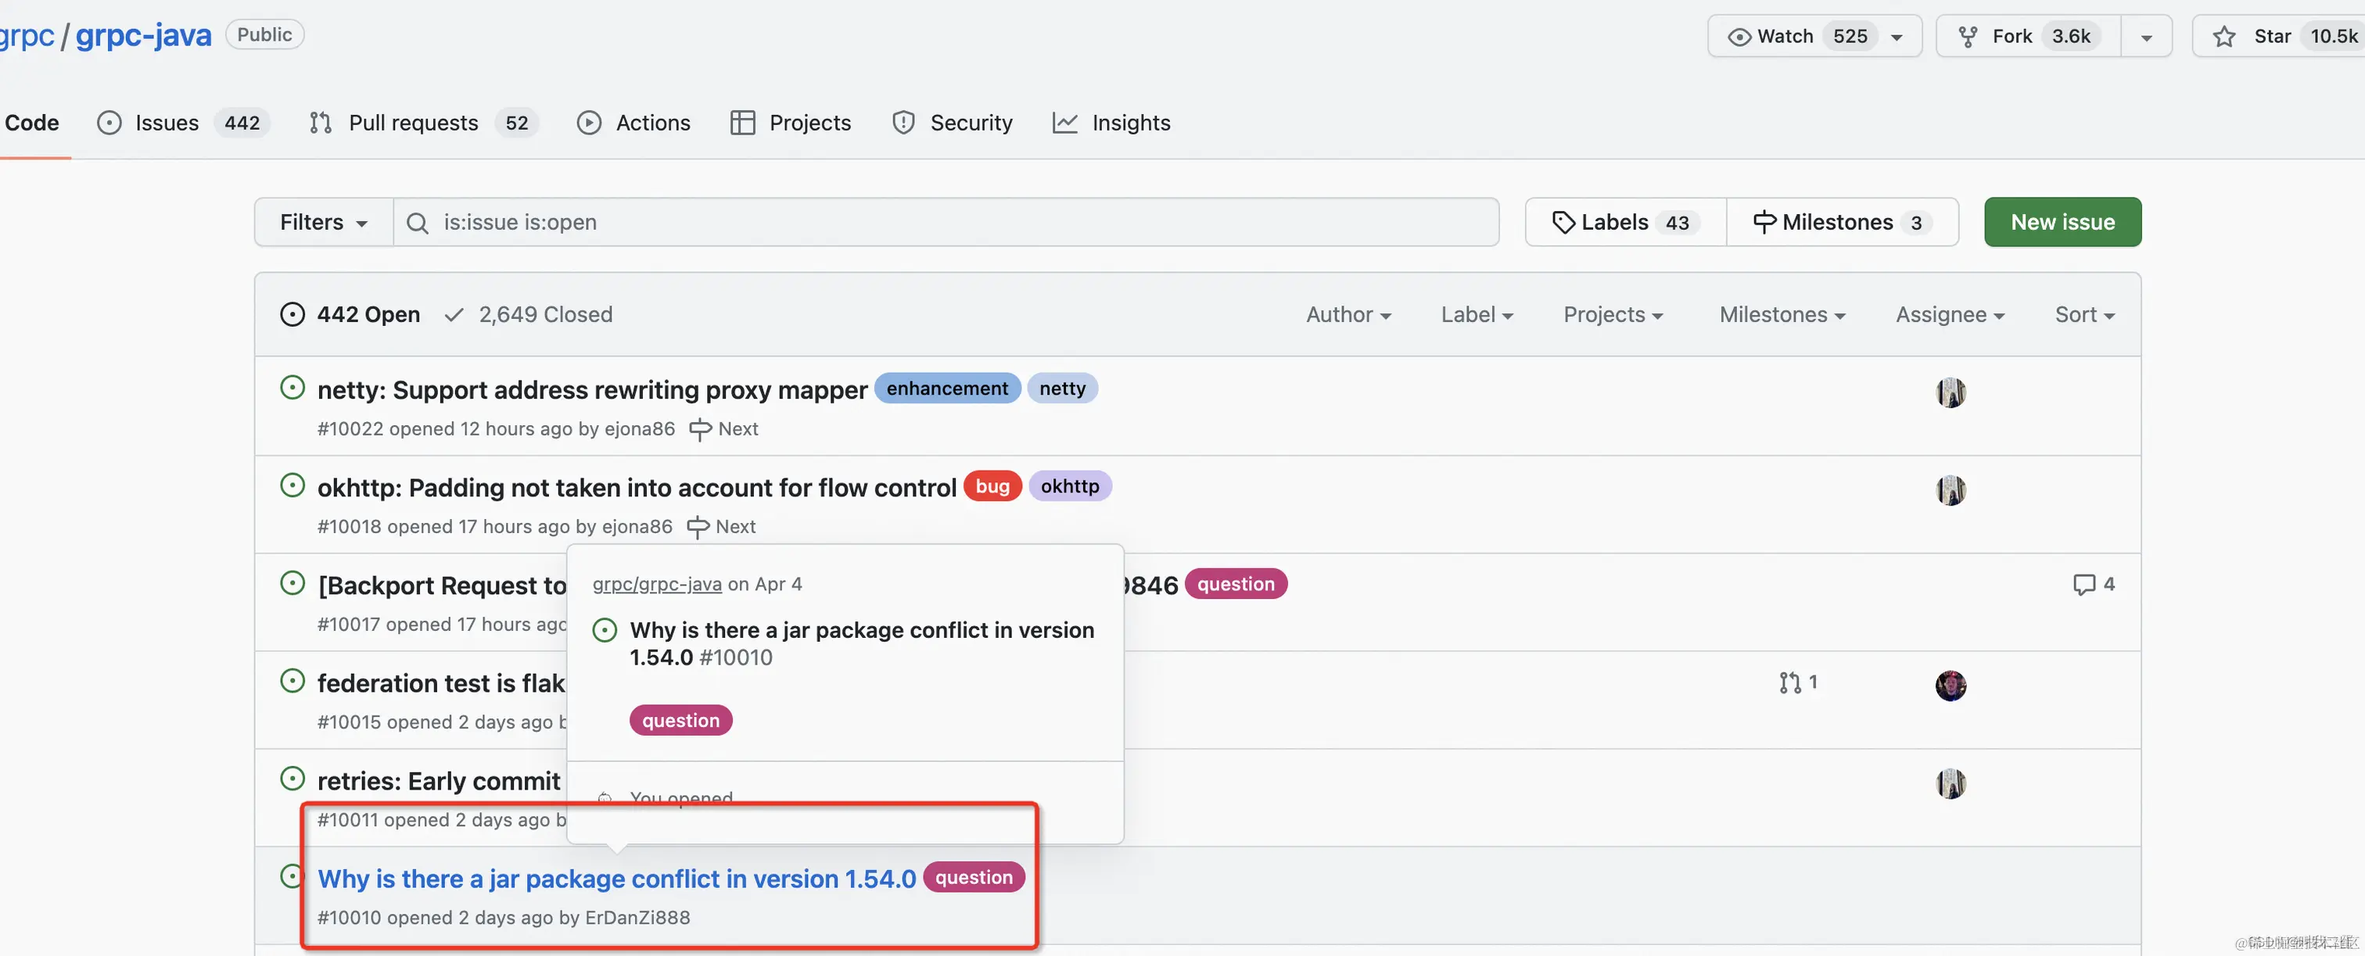Click the linked pull request icon showing 1
Viewport: 2365px width, 956px height.
(x=1789, y=682)
